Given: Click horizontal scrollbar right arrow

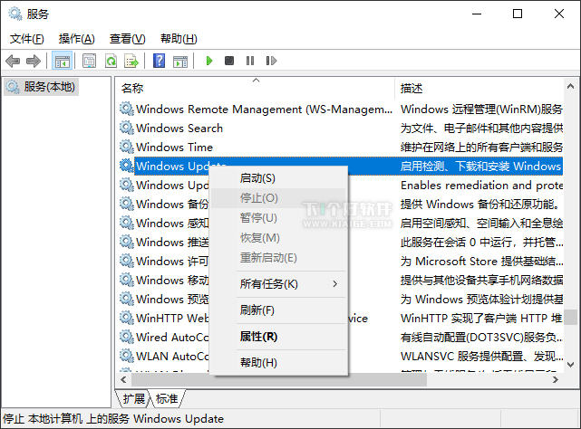Looking at the screenshot, I should [555, 379].
